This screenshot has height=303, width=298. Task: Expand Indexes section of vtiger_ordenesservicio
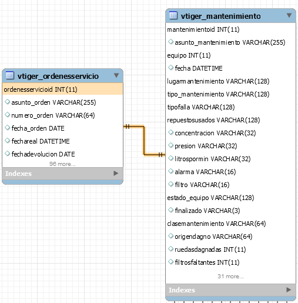pos(116,174)
